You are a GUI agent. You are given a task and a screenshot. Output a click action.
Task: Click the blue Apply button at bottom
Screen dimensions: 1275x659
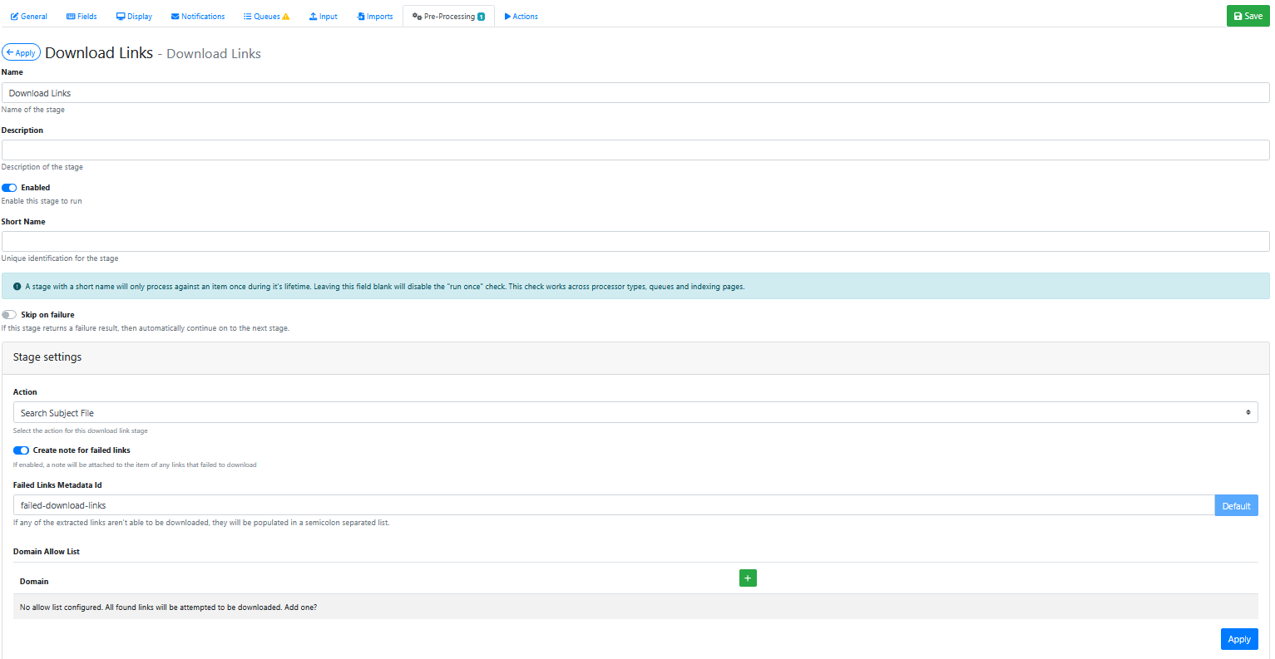(x=1238, y=639)
